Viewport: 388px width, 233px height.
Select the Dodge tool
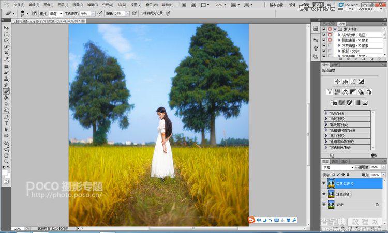pyautogui.click(x=6, y=110)
